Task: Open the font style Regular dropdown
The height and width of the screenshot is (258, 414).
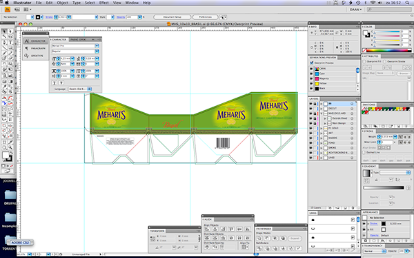Action: click(x=97, y=52)
